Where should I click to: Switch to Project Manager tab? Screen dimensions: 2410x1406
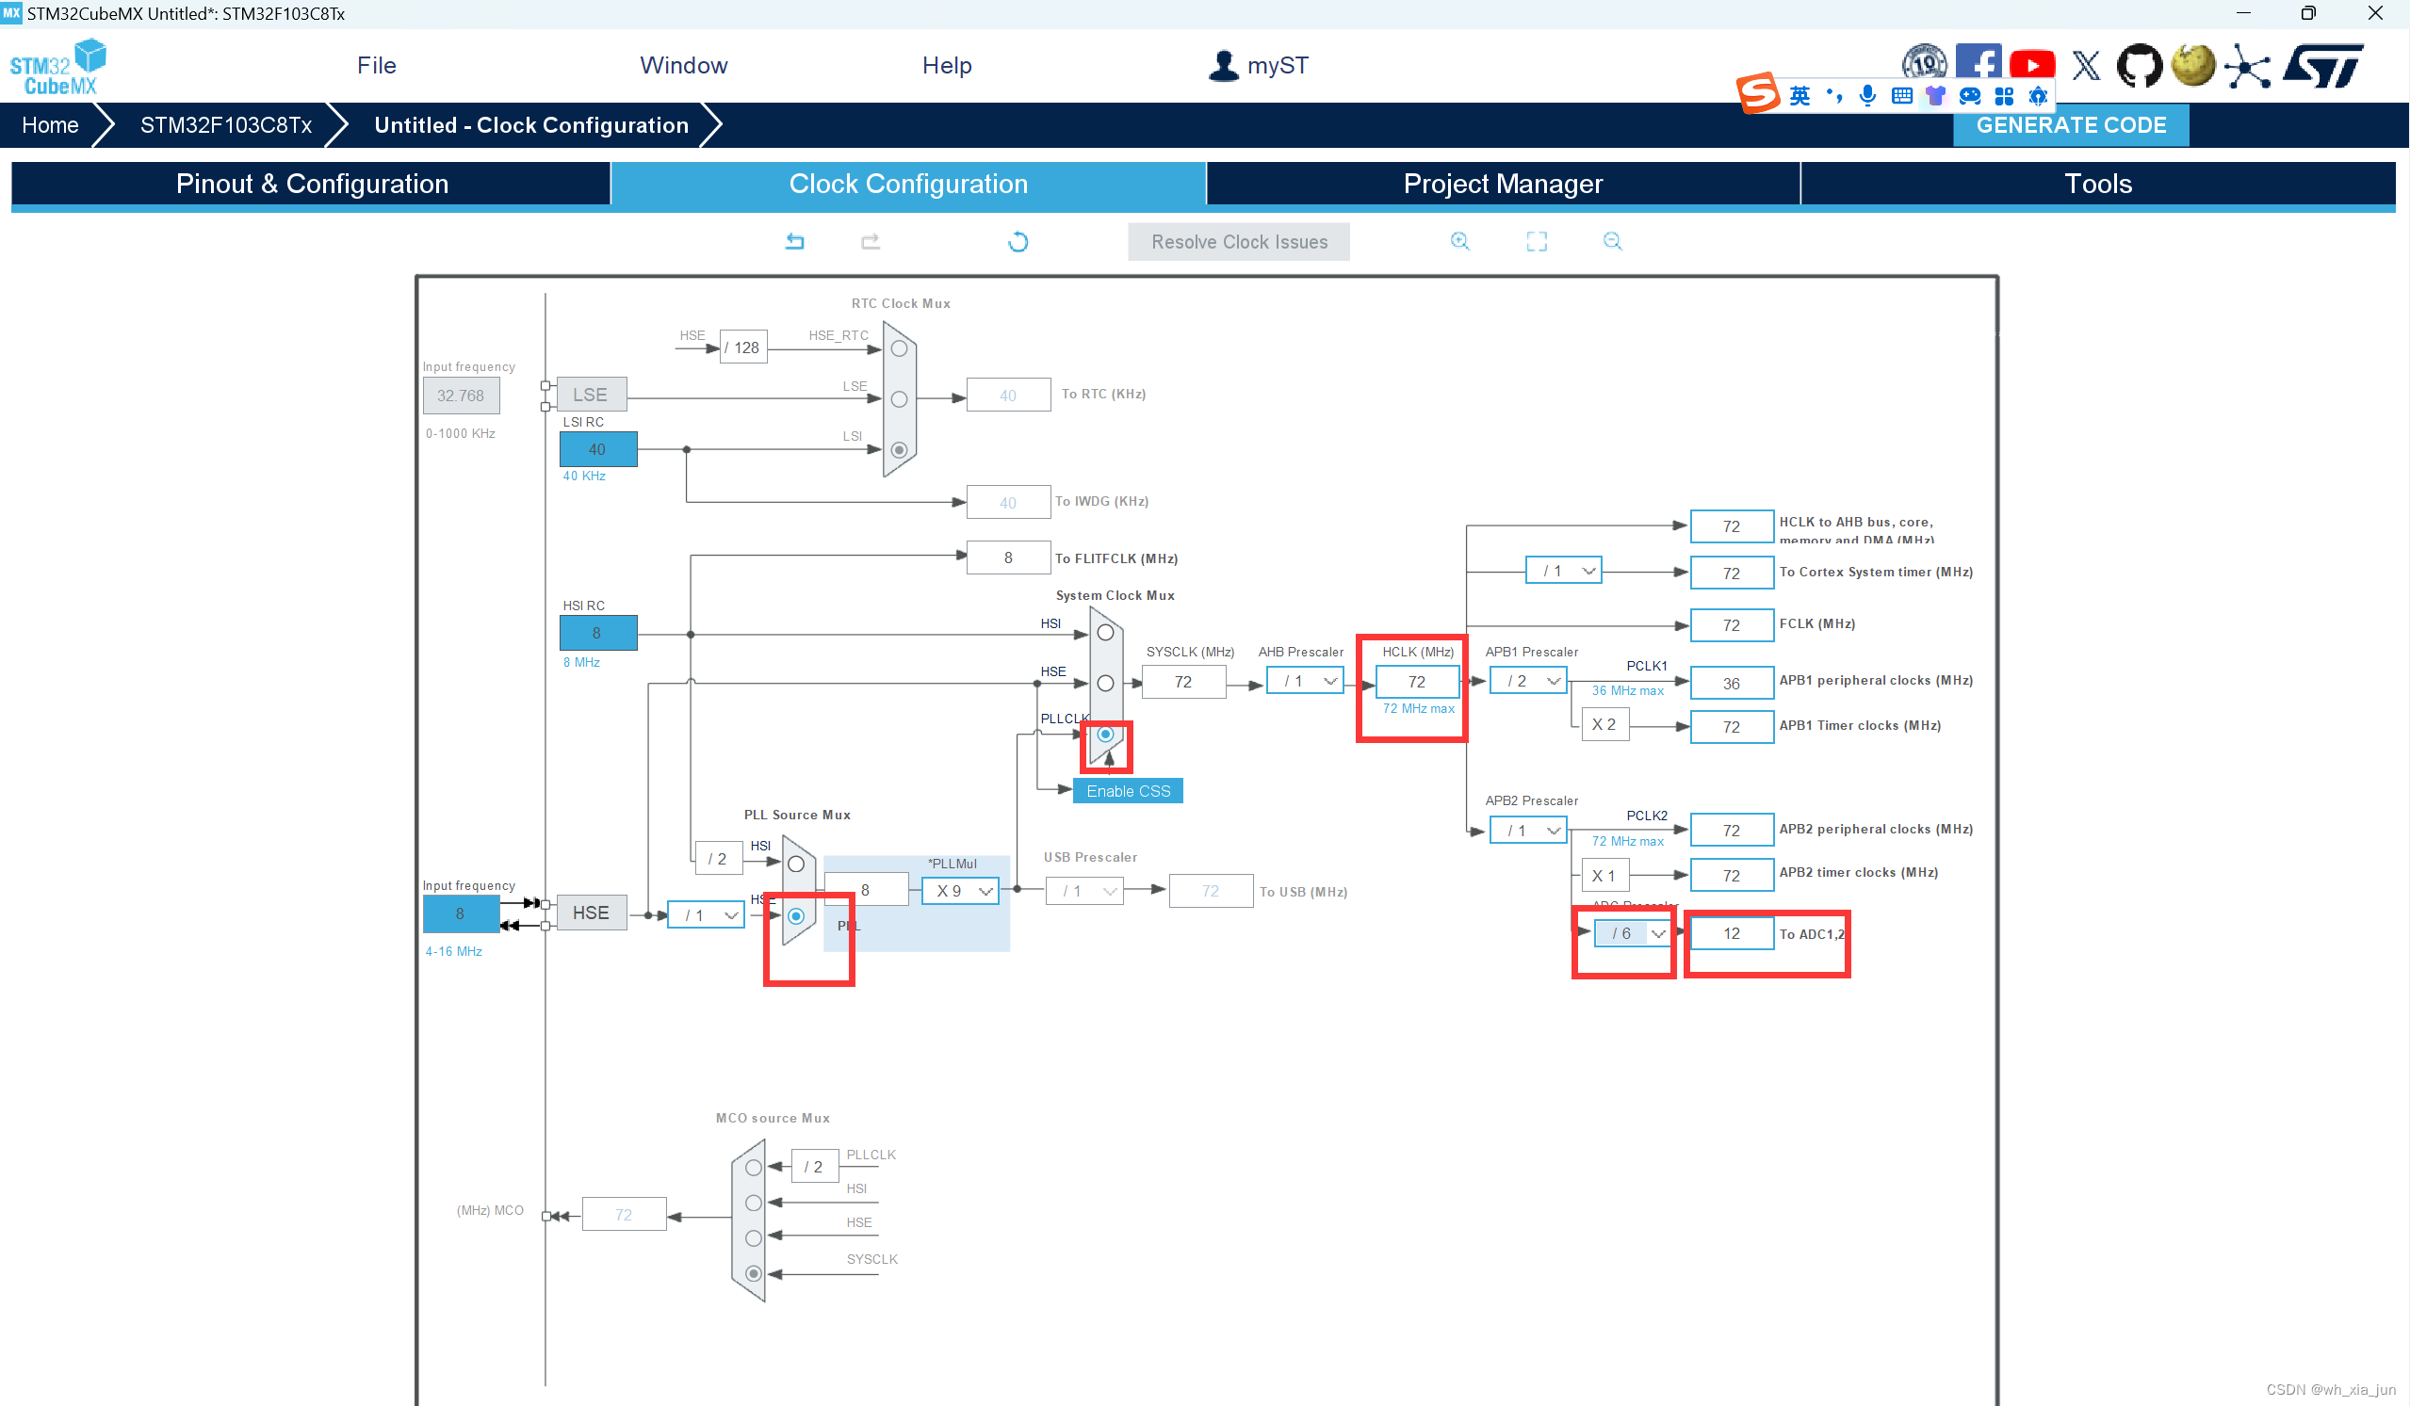(x=1504, y=184)
